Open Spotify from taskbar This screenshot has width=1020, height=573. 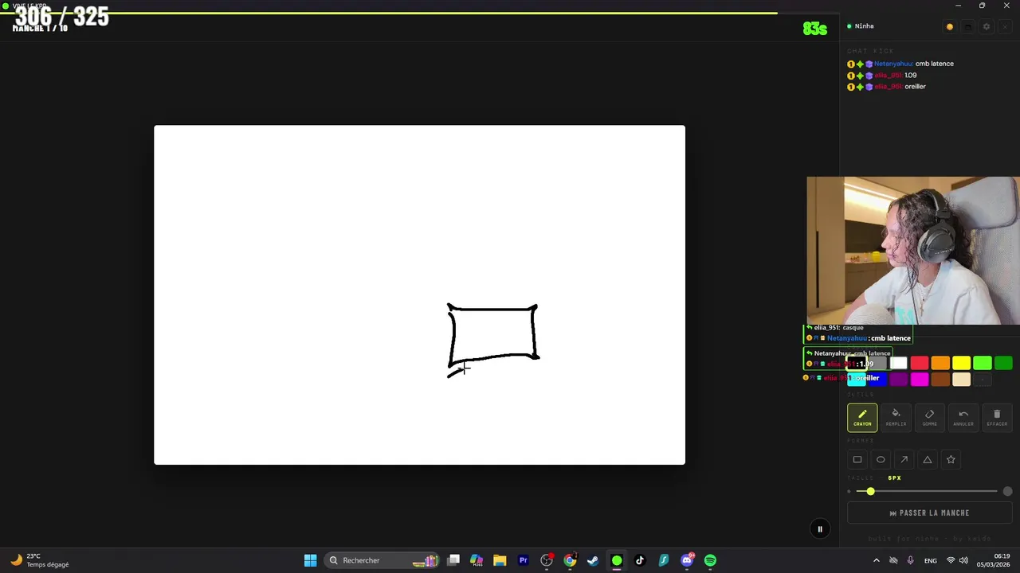tap(710, 560)
